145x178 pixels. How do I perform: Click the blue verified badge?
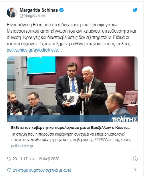pyautogui.click(x=61, y=10)
